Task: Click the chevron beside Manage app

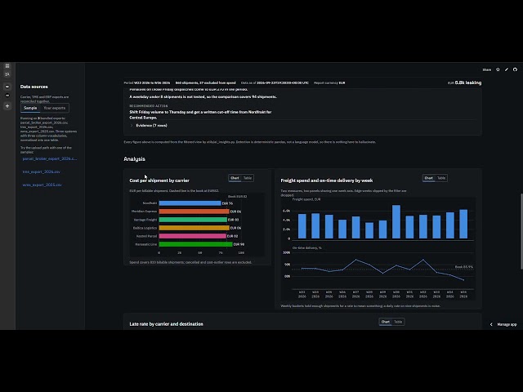Action: click(x=491, y=324)
